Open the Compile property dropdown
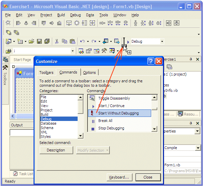Viewport: 203px width, 186px height. tap(198, 148)
